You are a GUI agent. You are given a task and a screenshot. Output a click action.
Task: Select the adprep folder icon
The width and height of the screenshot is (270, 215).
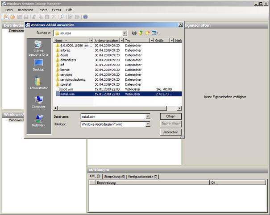pyautogui.click(x=58, y=50)
